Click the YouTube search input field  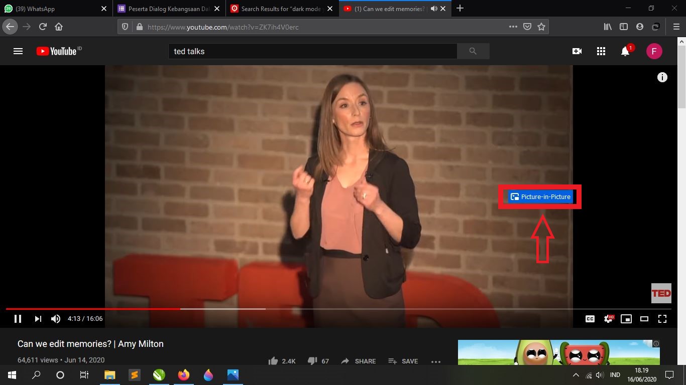(312, 51)
